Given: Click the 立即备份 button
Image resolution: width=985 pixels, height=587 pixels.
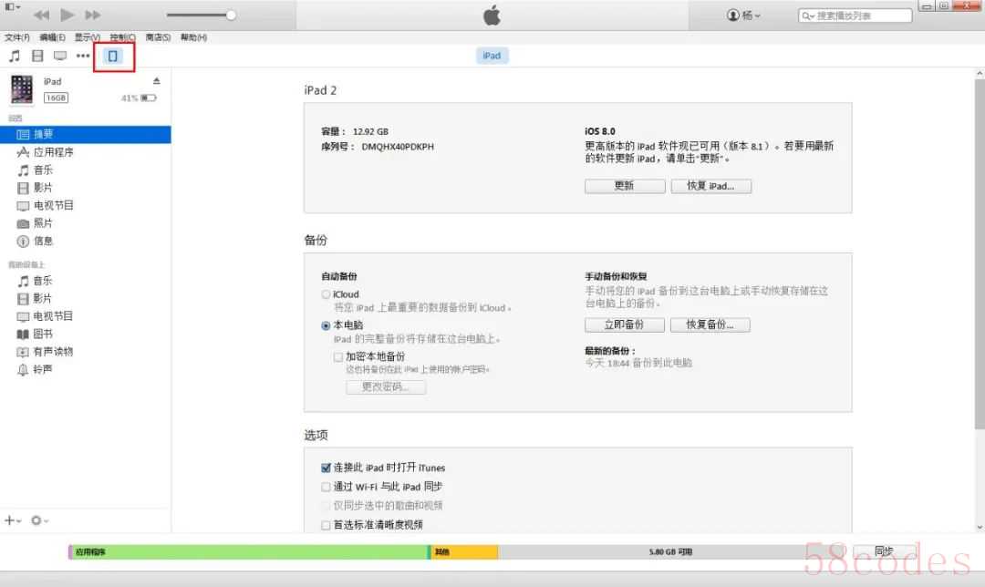Looking at the screenshot, I should (x=625, y=324).
